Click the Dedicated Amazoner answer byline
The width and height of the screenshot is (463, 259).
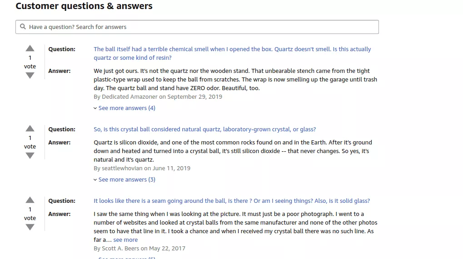[158, 97]
